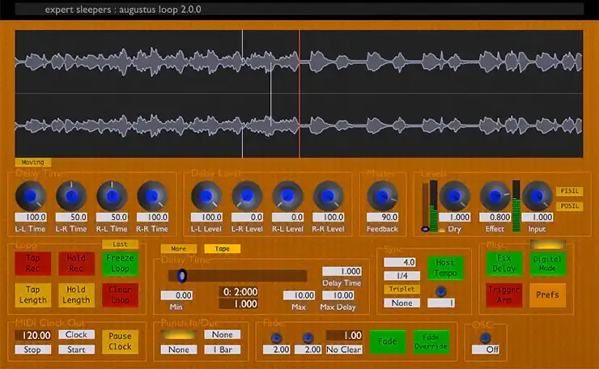This screenshot has height=369, width=599.
Task: Open the None dropdown in Sync section
Action: [401, 303]
